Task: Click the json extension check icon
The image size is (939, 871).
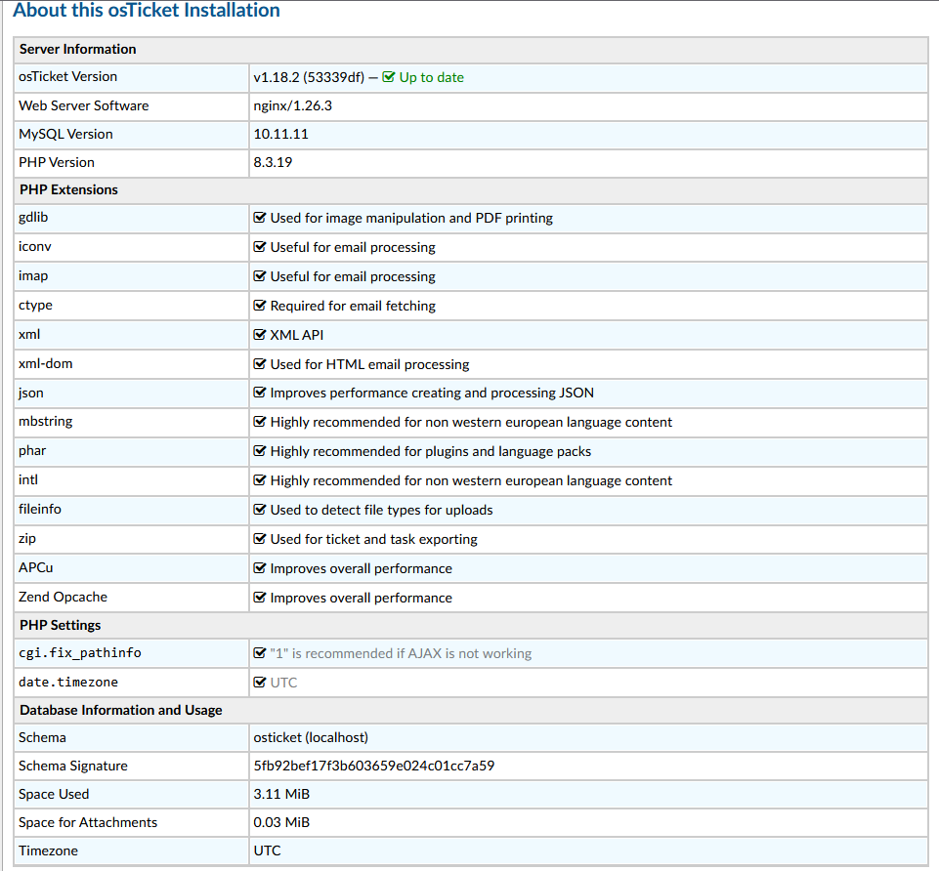Action: coord(260,393)
